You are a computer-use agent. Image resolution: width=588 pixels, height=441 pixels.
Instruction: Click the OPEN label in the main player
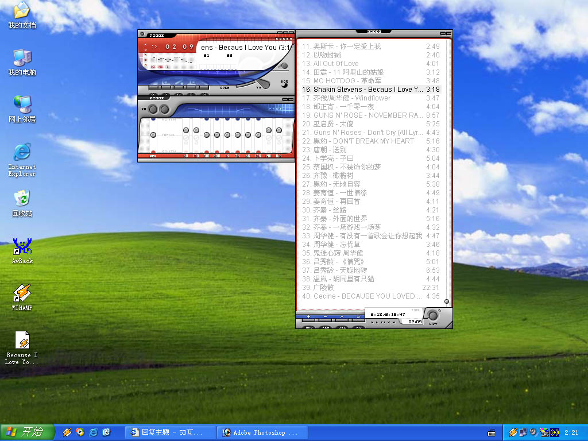(225, 88)
